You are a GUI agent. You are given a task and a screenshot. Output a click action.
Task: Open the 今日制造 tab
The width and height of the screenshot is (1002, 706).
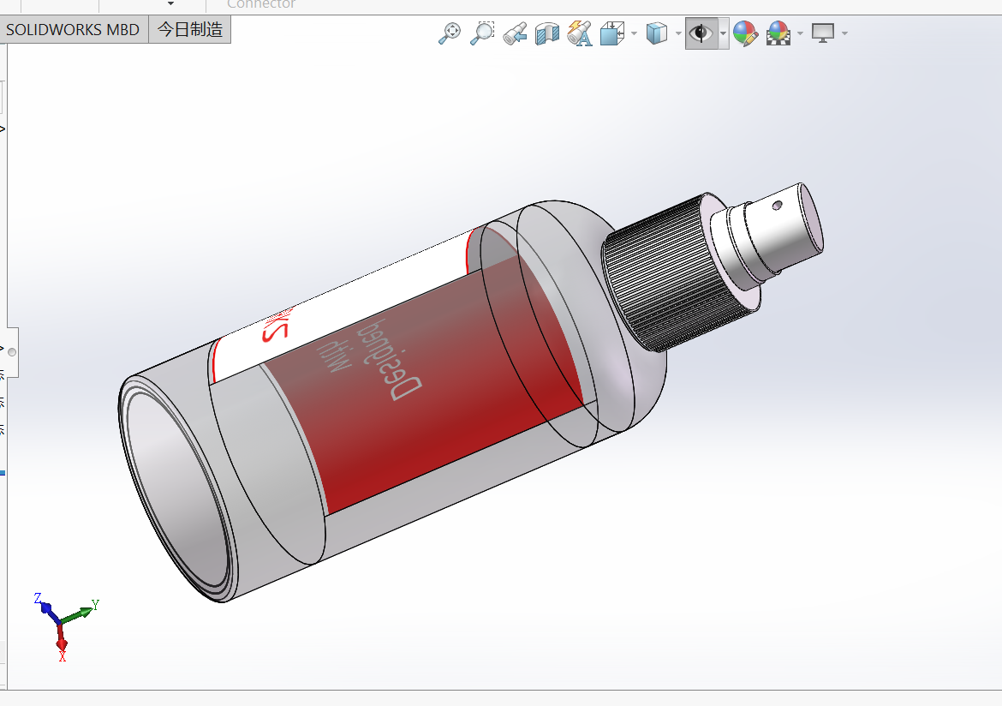click(190, 30)
